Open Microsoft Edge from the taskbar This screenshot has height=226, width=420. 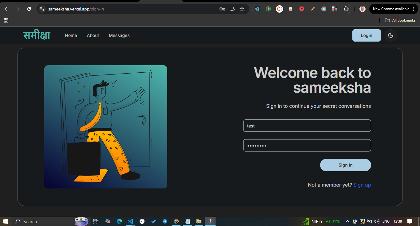pos(119,221)
